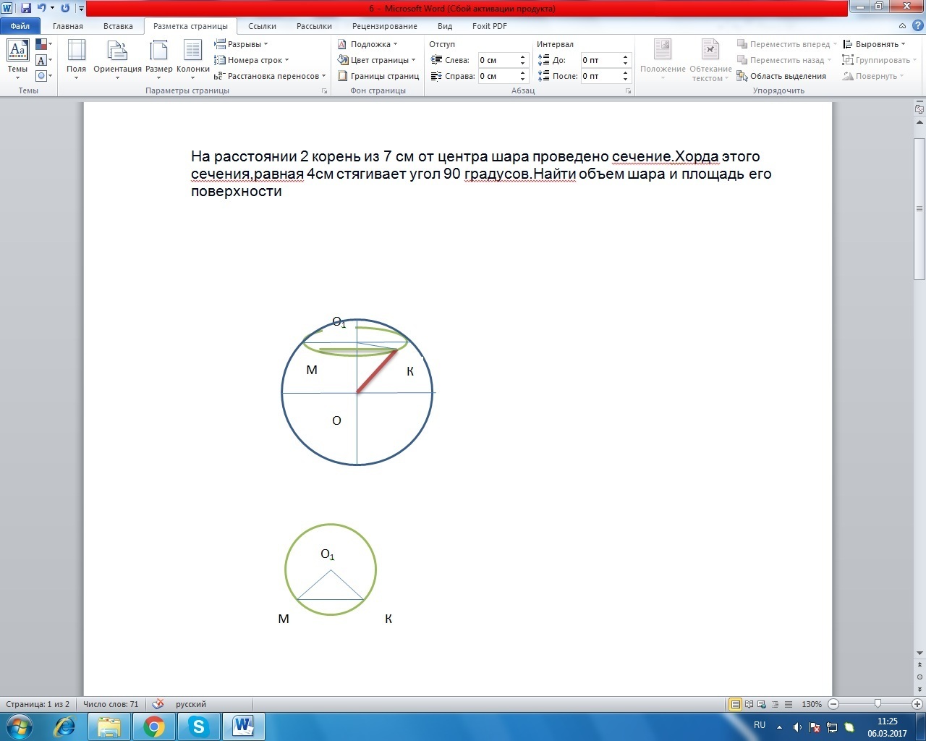Open the Темы themes gallery
The height and width of the screenshot is (741, 926).
pos(17,60)
